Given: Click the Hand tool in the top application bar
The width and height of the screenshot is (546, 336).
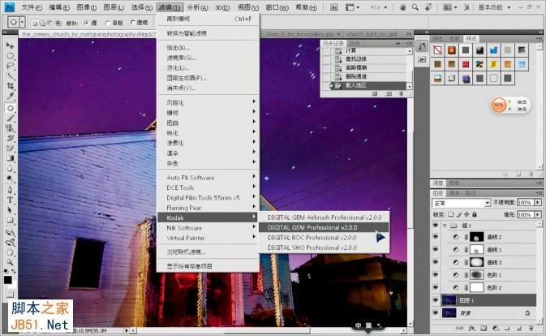Looking at the screenshot, I should 402,7.
